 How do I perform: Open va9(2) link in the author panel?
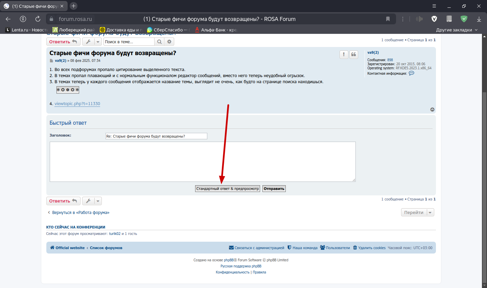(373, 52)
